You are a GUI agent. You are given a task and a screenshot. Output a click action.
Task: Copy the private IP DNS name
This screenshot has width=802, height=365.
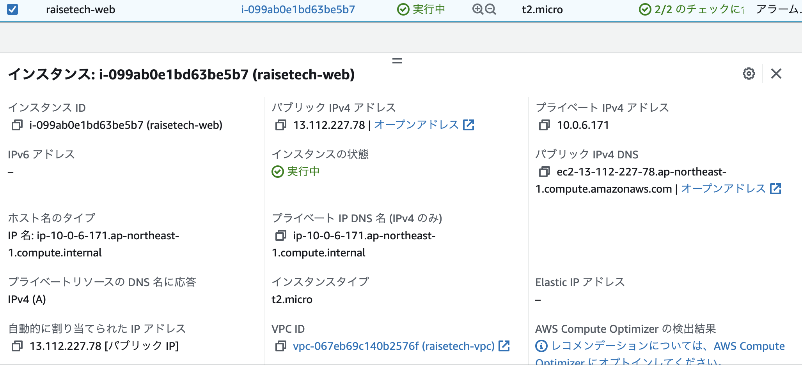click(282, 236)
